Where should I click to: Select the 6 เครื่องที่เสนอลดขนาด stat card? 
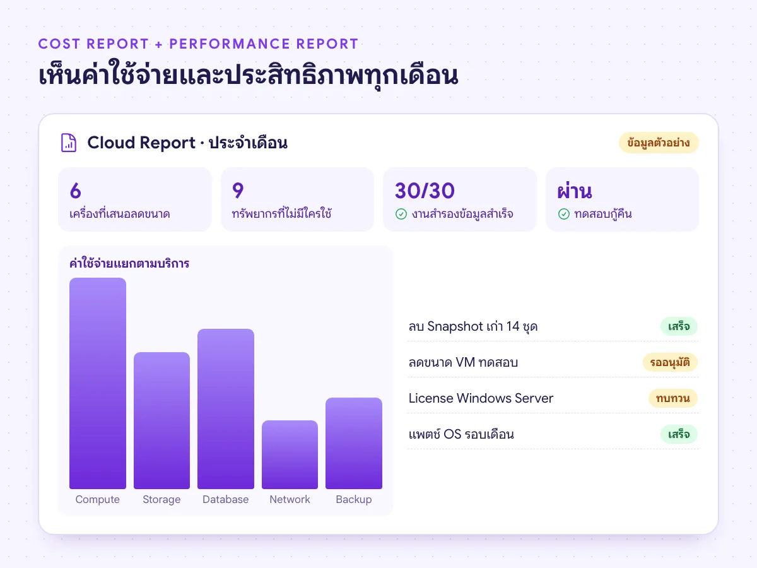click(135, 199)
